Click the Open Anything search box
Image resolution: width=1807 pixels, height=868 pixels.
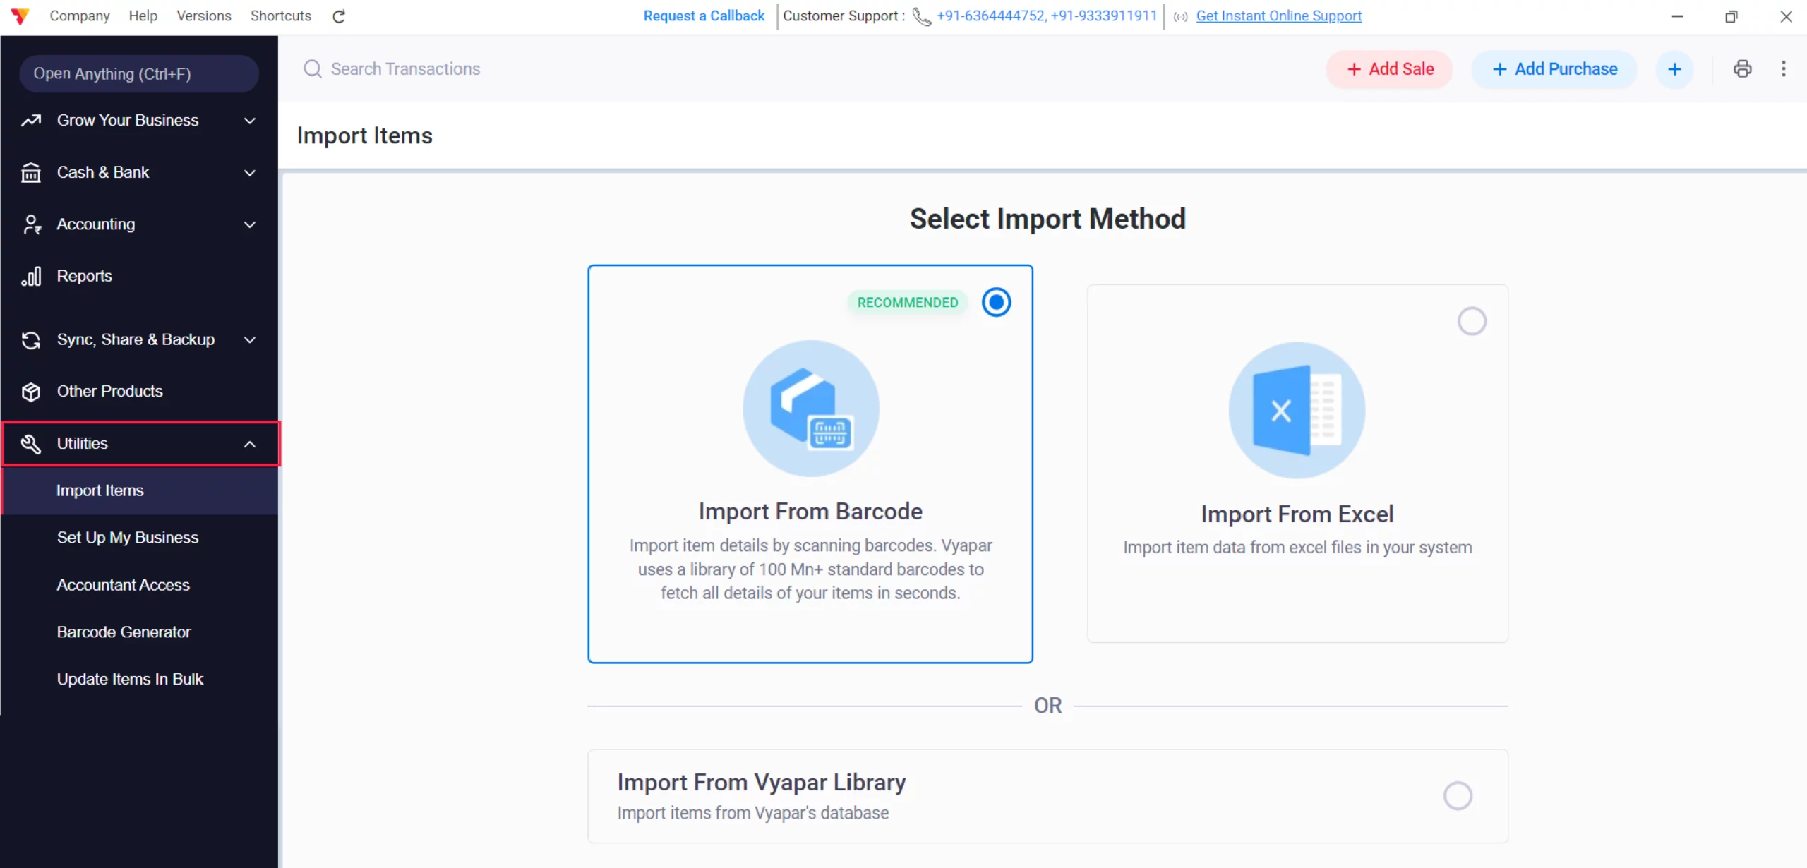[x=139, y=73]
